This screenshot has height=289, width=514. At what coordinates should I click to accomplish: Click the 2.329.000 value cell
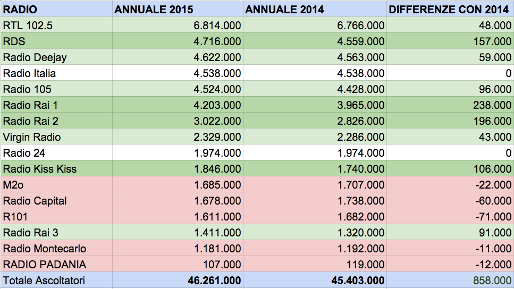coord(178,137)
